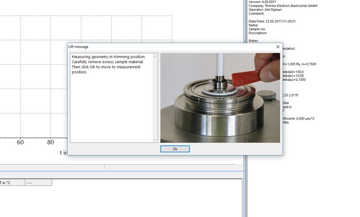Click the measuring geometry trimming photo
Screen dimensions: 360x217
pyautogui.click(x=220, y=98)
